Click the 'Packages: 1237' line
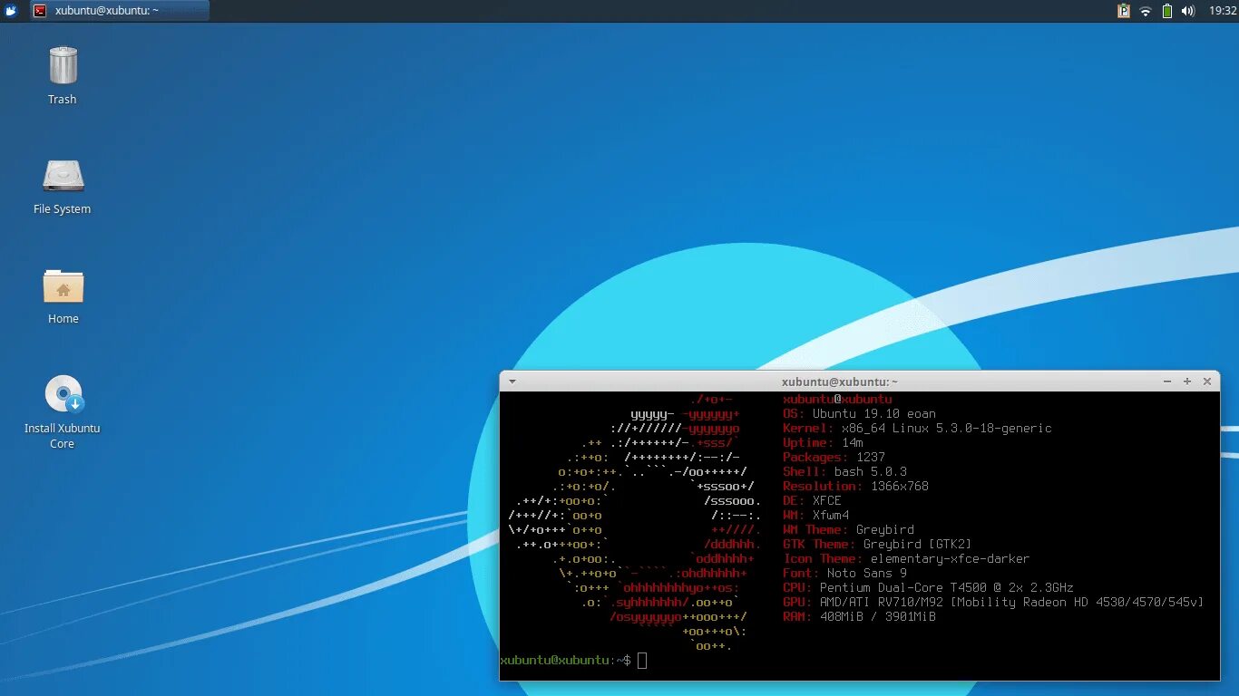The image size is (1239, 696). [834, 457]
